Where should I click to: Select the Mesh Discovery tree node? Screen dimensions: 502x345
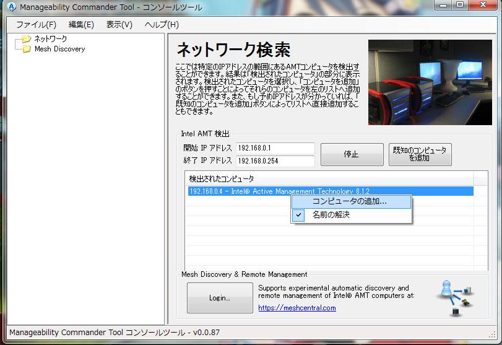60,49
